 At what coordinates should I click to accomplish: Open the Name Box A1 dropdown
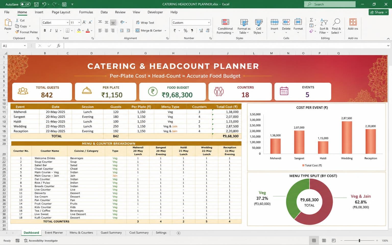point(25,46)
